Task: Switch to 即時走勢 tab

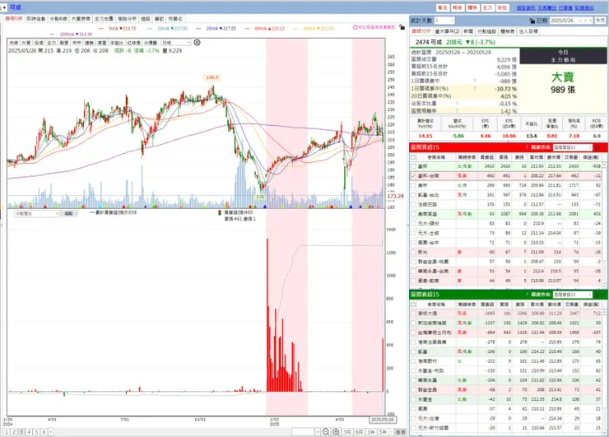Action: (x=36, y=19)
